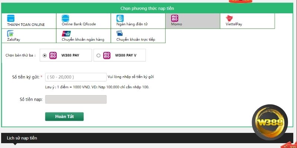This screenshot has width=297, height=148.
Task: Click the Hoàn Tất button
Action: coord(64,117)
